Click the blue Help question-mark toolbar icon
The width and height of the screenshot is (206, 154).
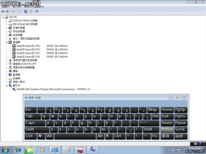26,12
